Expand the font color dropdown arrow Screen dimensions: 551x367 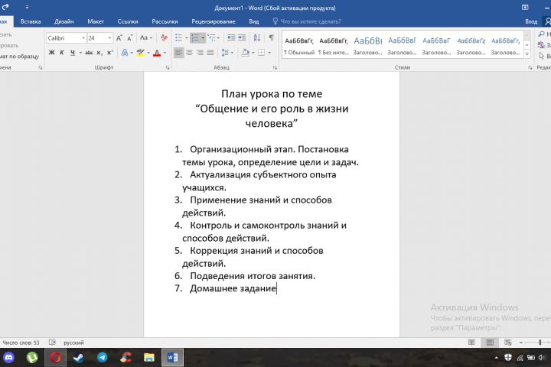click(165, 53)
